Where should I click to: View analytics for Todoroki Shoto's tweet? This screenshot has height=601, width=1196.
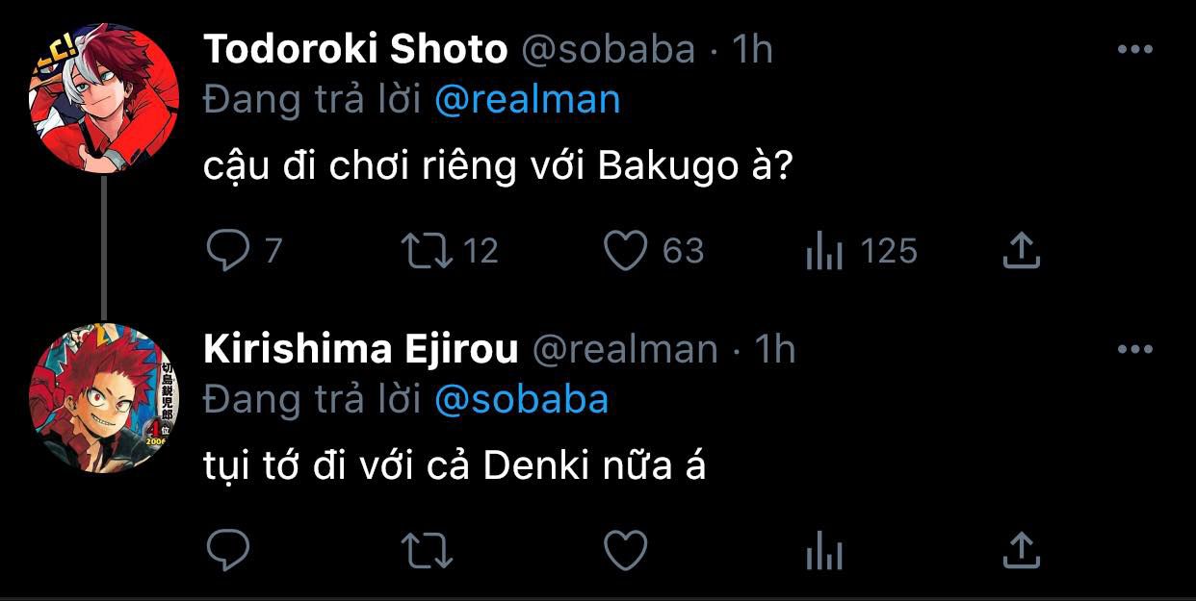pyautogui.click(x=824, y=252)
